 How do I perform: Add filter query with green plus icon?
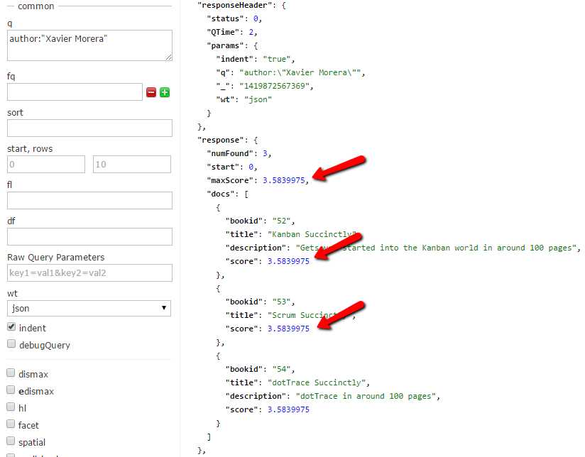pos(165,92)
